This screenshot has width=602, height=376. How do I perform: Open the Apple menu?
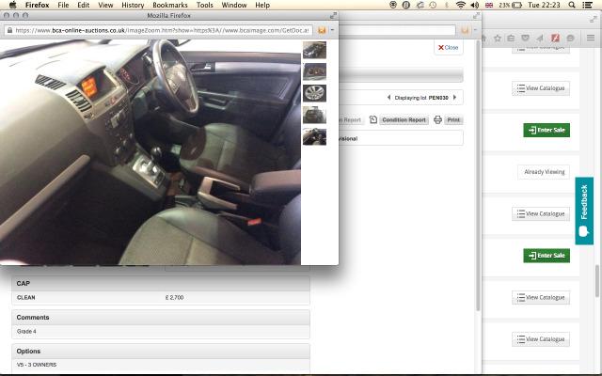(12, 5)
